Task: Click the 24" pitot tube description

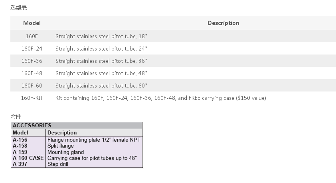Action: tap(101, 49)
